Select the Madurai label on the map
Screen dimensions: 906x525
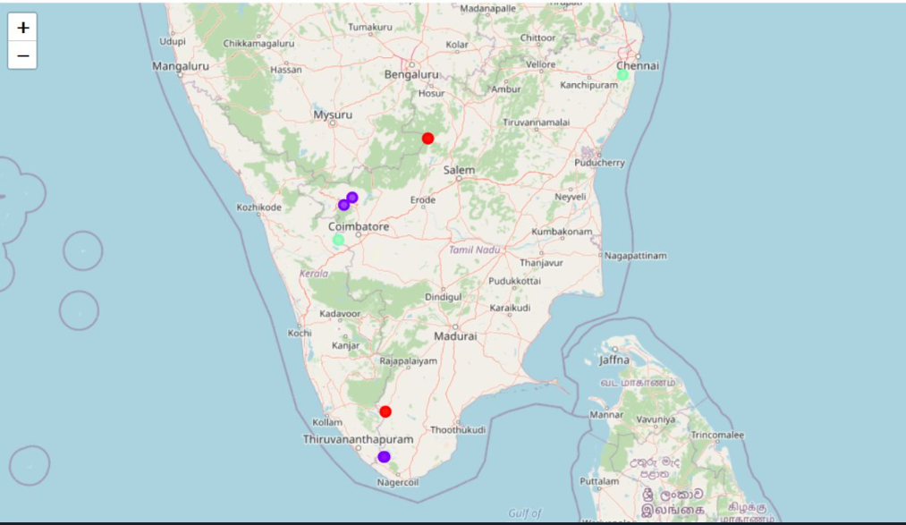455,334
